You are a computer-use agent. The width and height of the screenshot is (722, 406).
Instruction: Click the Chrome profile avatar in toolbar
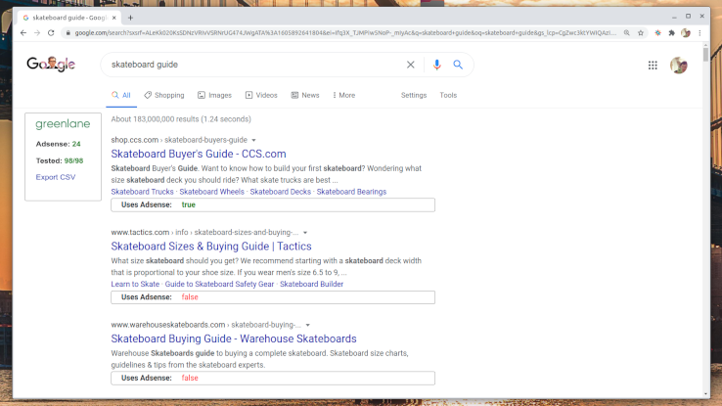click(x=686, y=32)
